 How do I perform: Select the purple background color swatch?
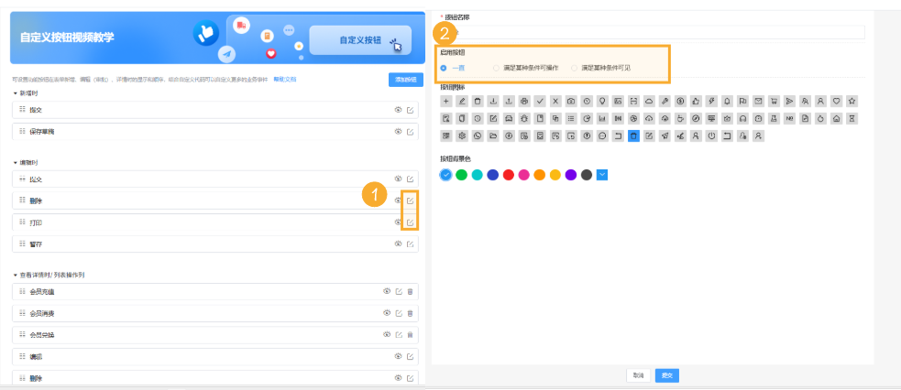point(571,175)
